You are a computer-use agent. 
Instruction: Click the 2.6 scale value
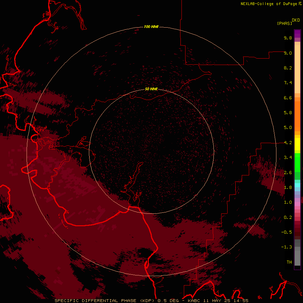[x=288, y=173]
